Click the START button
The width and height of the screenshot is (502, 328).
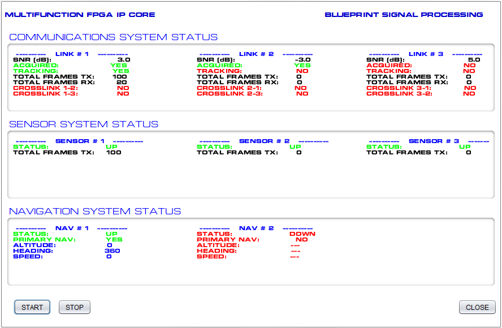click(32, 307)
